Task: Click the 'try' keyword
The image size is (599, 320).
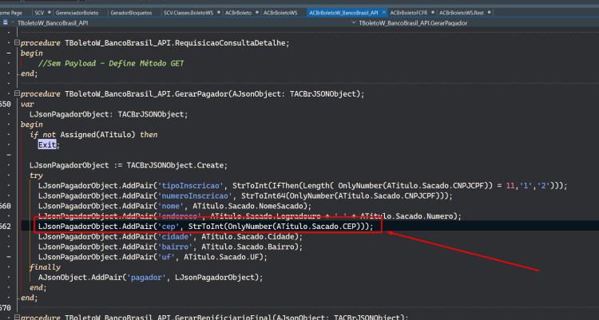Action: point(36,176)
